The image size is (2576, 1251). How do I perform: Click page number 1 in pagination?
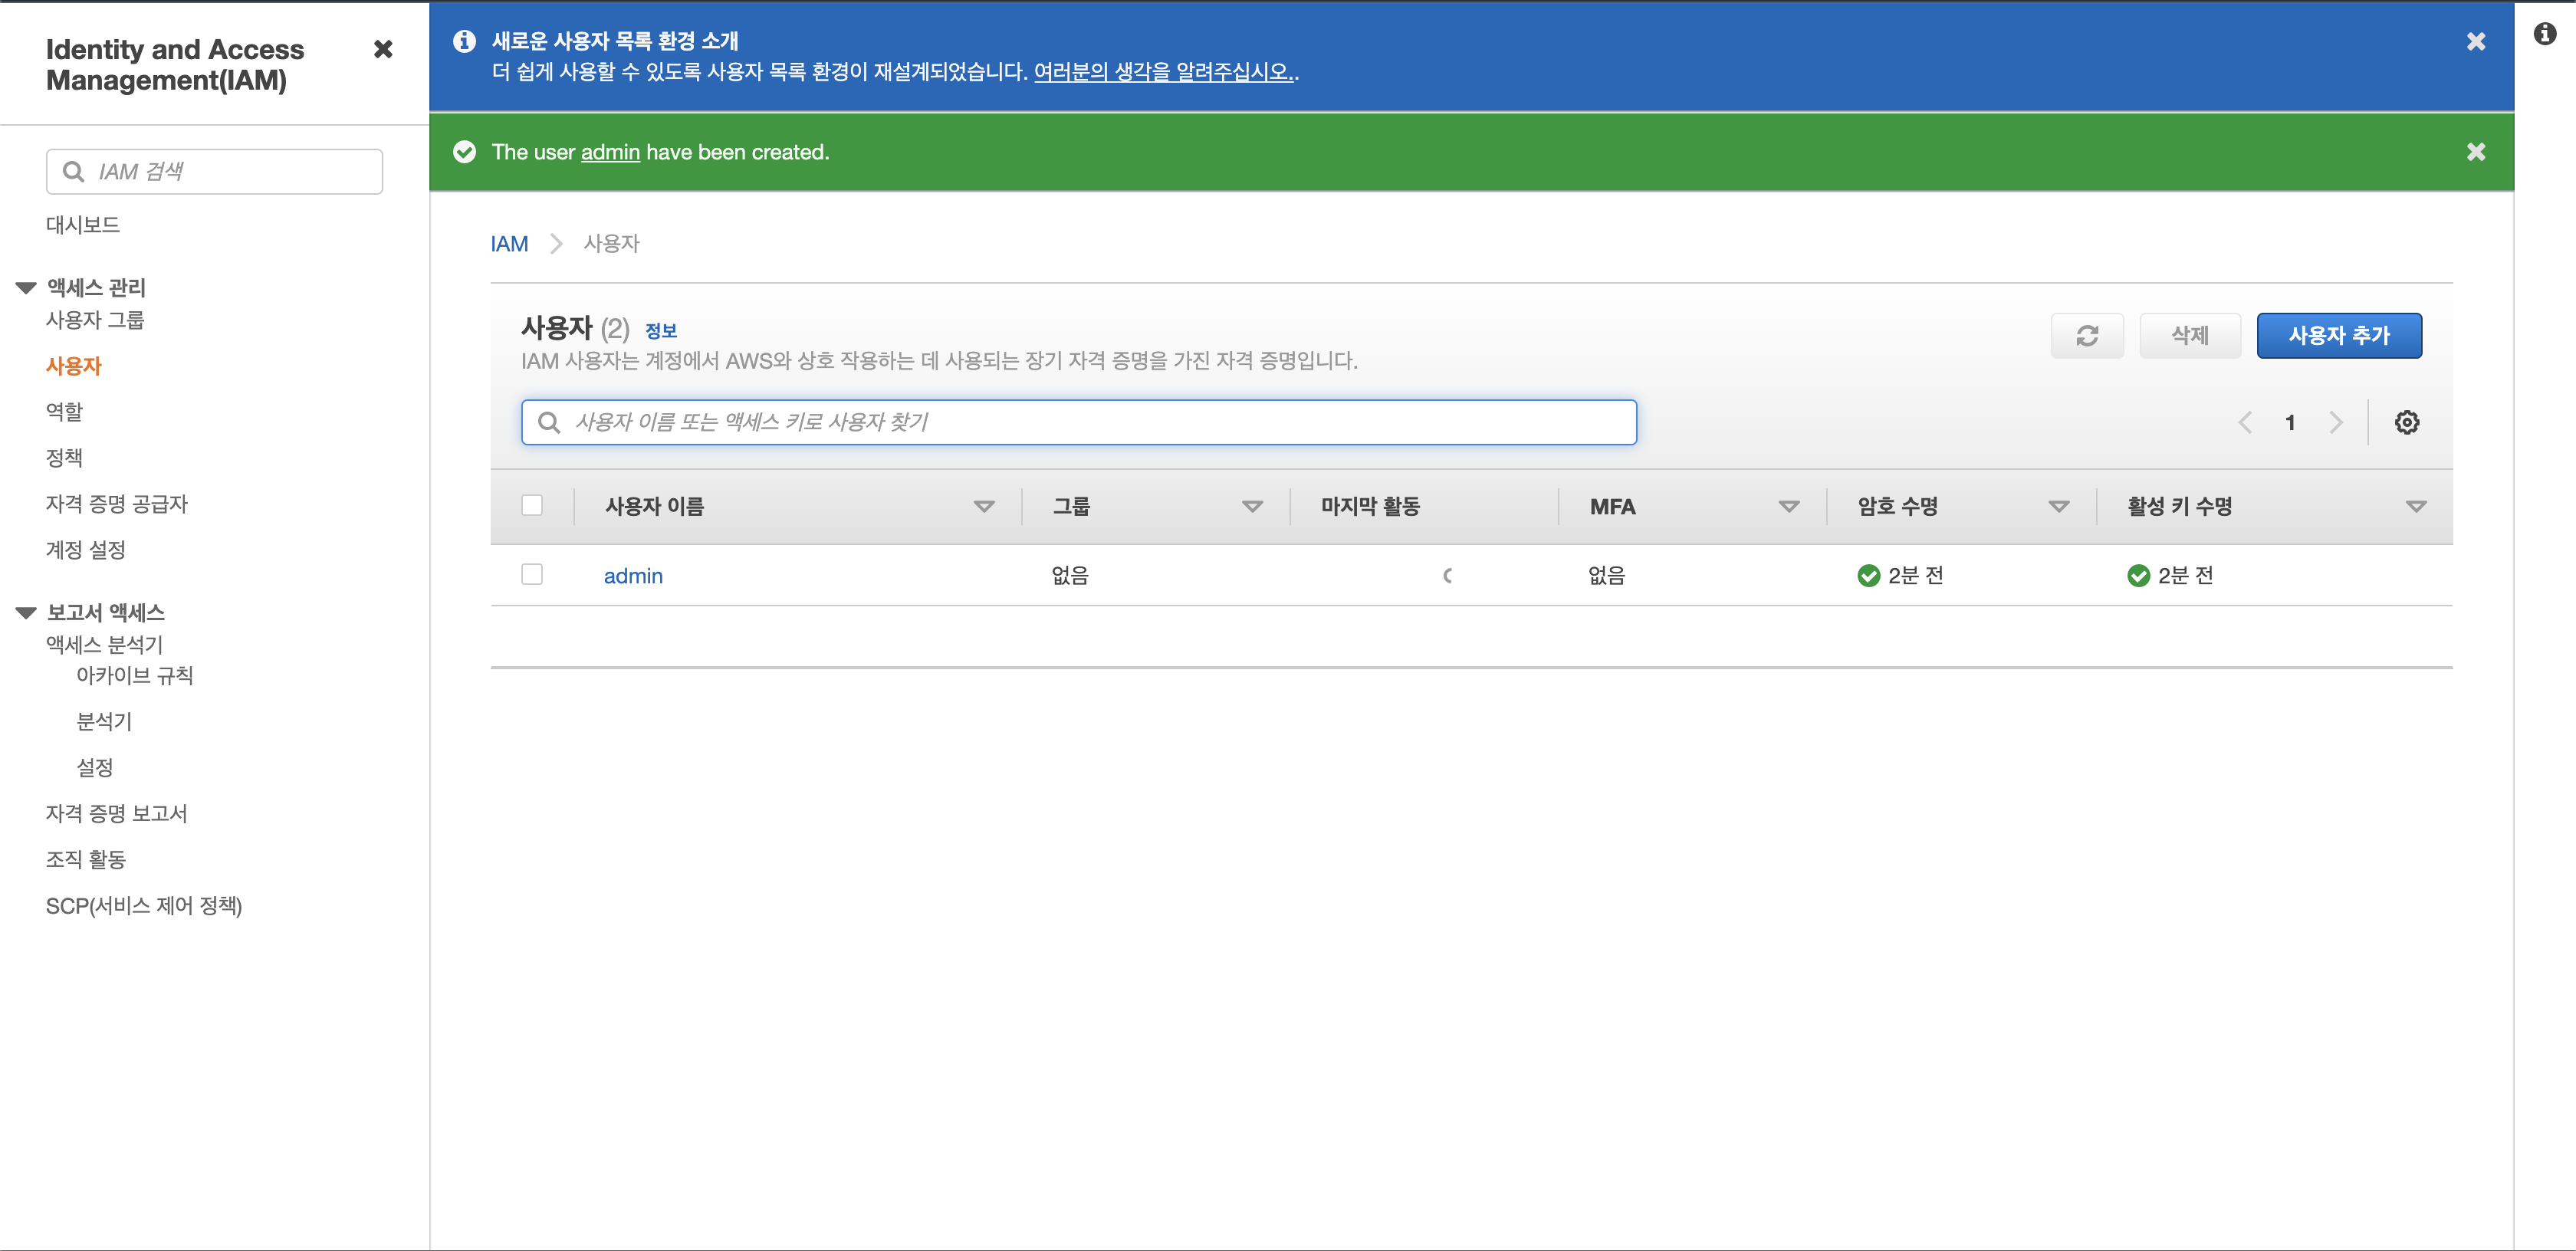point(2290,422)
